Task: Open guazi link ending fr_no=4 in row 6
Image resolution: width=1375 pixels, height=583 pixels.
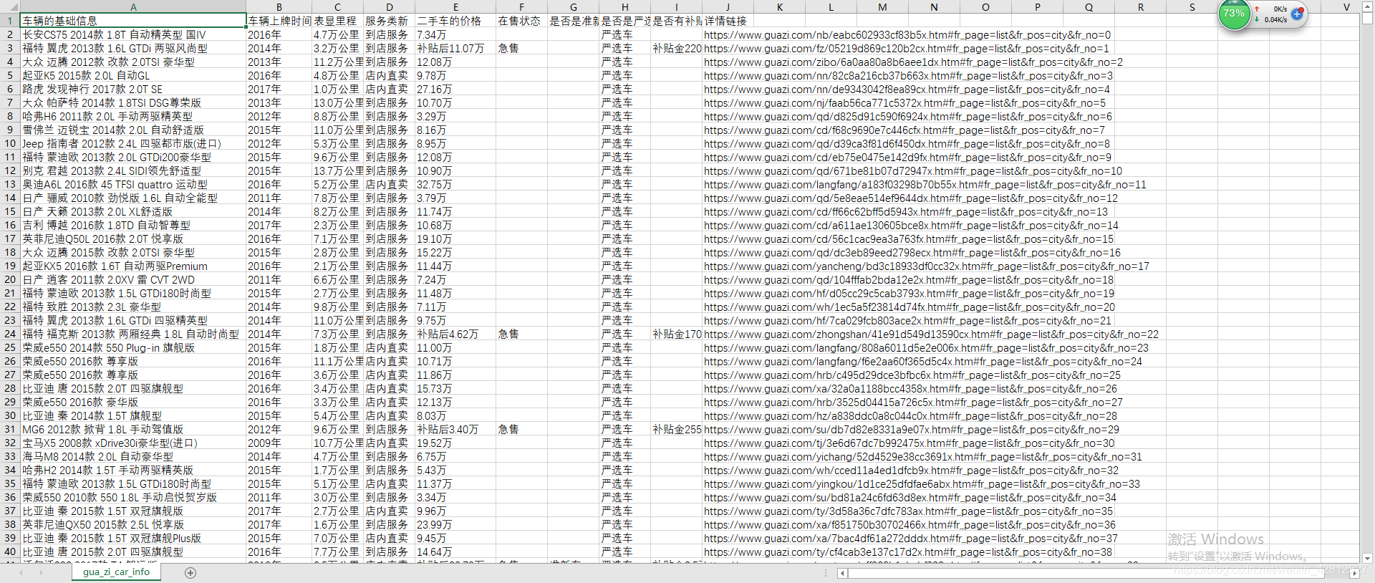Action: point(907,89)
